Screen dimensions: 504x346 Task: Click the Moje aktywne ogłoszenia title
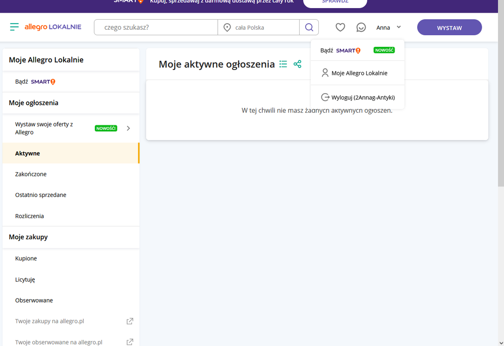tap(216, 64)
